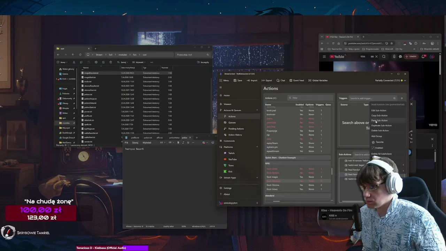This screenshot has height=251, width=446.
Task: Click the triggers settings gear icon
Action: click(401, 98)
